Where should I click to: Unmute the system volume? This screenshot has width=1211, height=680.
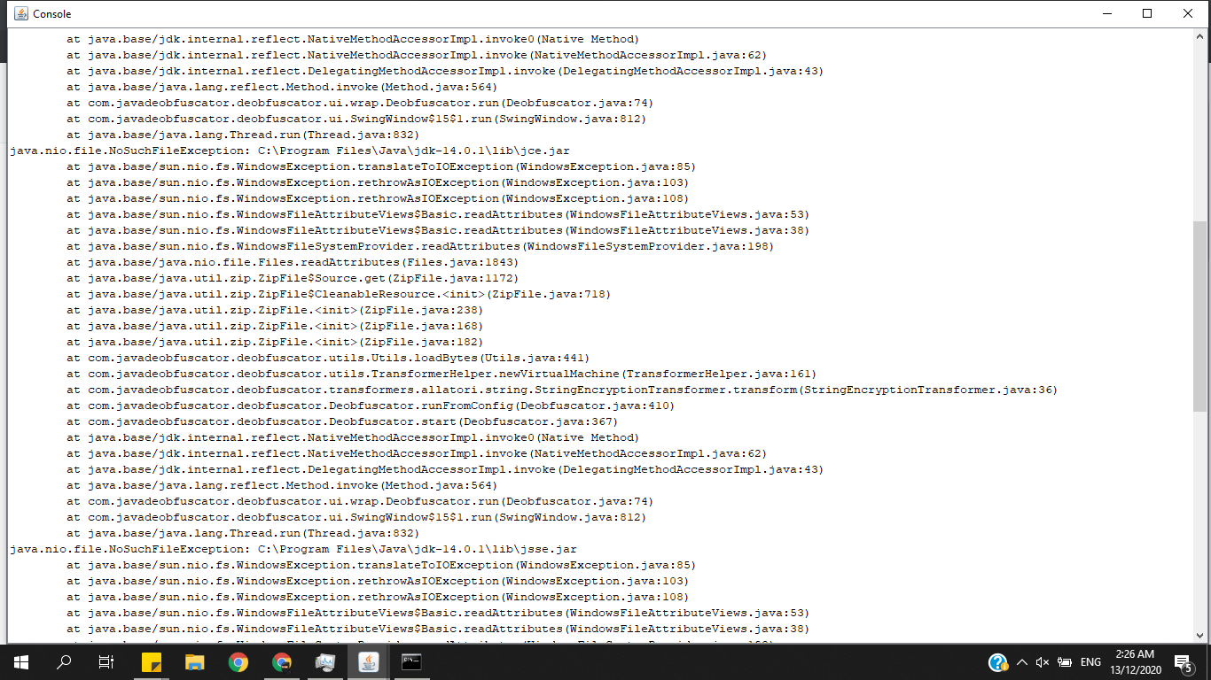point(1041,661)
